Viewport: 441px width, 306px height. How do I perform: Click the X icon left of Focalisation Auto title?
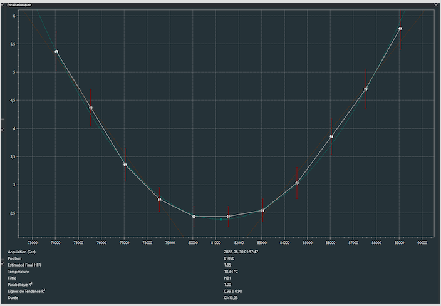pyautogui.click(x=2, y=5)
